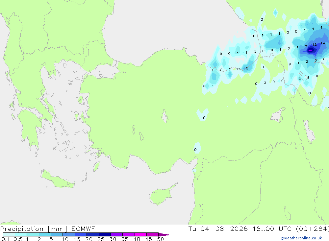
Task: Click the 'ECMWF' model label
Action: [x=83, y=229]
